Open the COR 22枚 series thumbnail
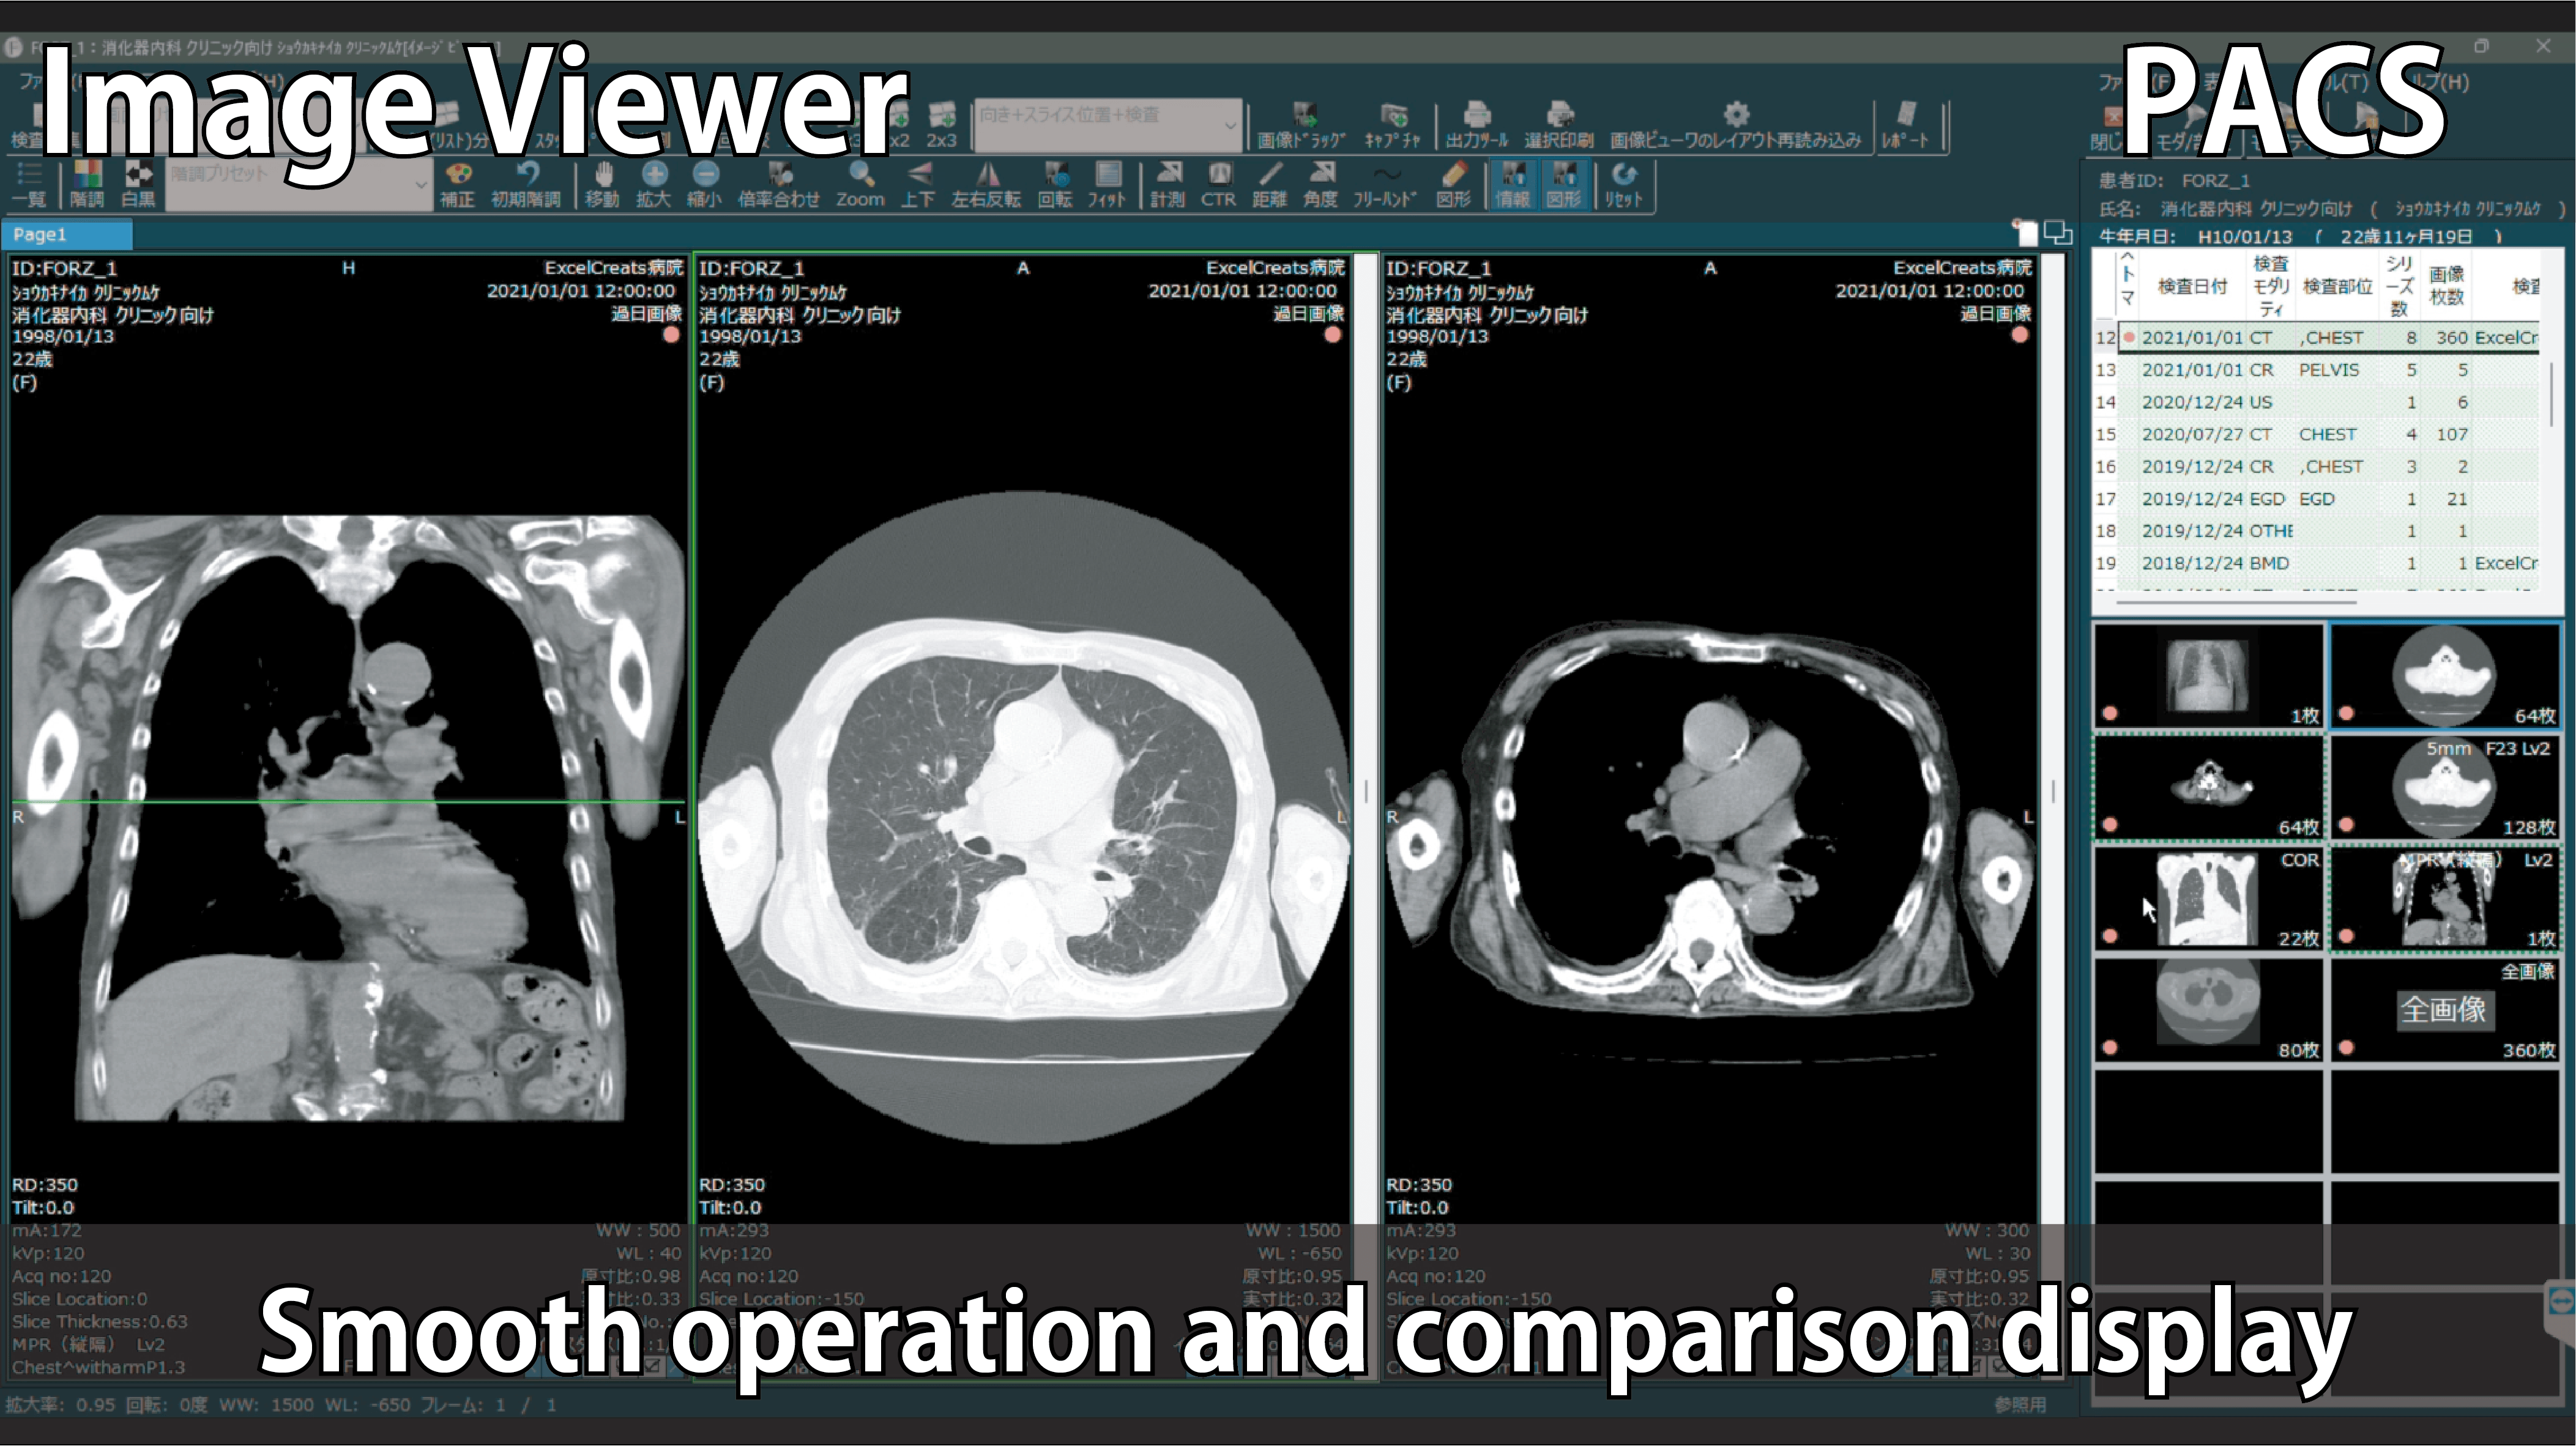This screenshot has height=1446, width=2576. click(x=2207, y=898)
